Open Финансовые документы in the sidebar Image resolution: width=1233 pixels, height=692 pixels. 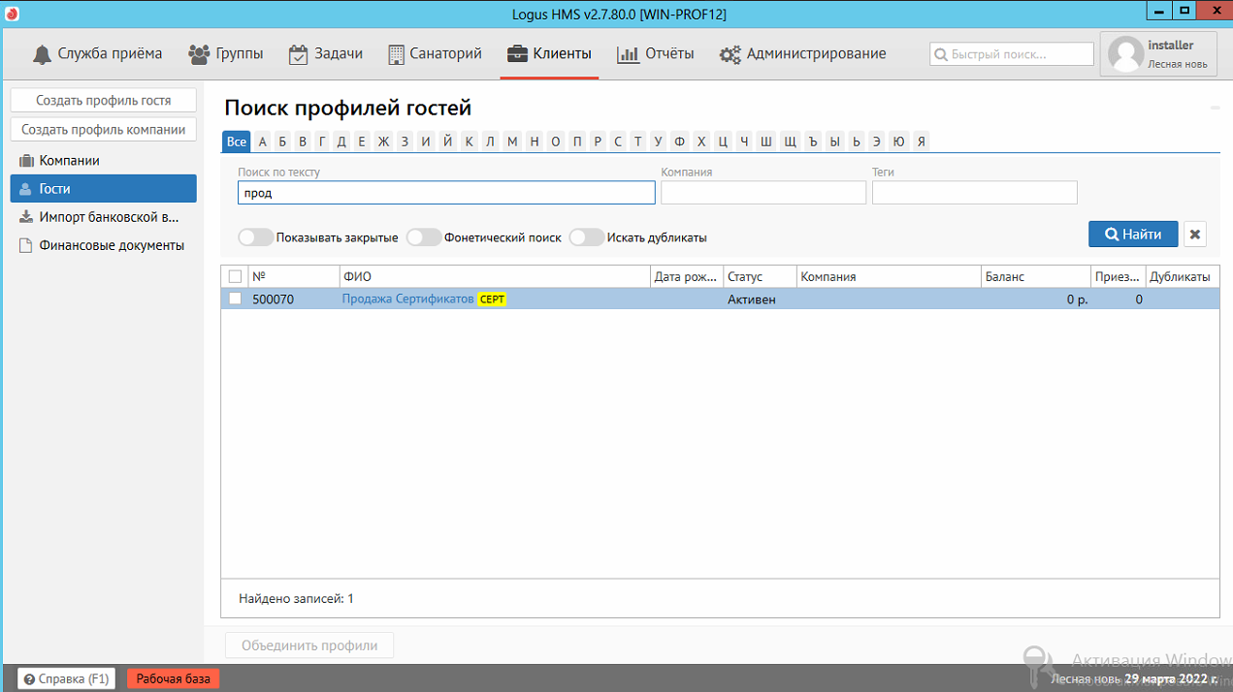point(111,245)
